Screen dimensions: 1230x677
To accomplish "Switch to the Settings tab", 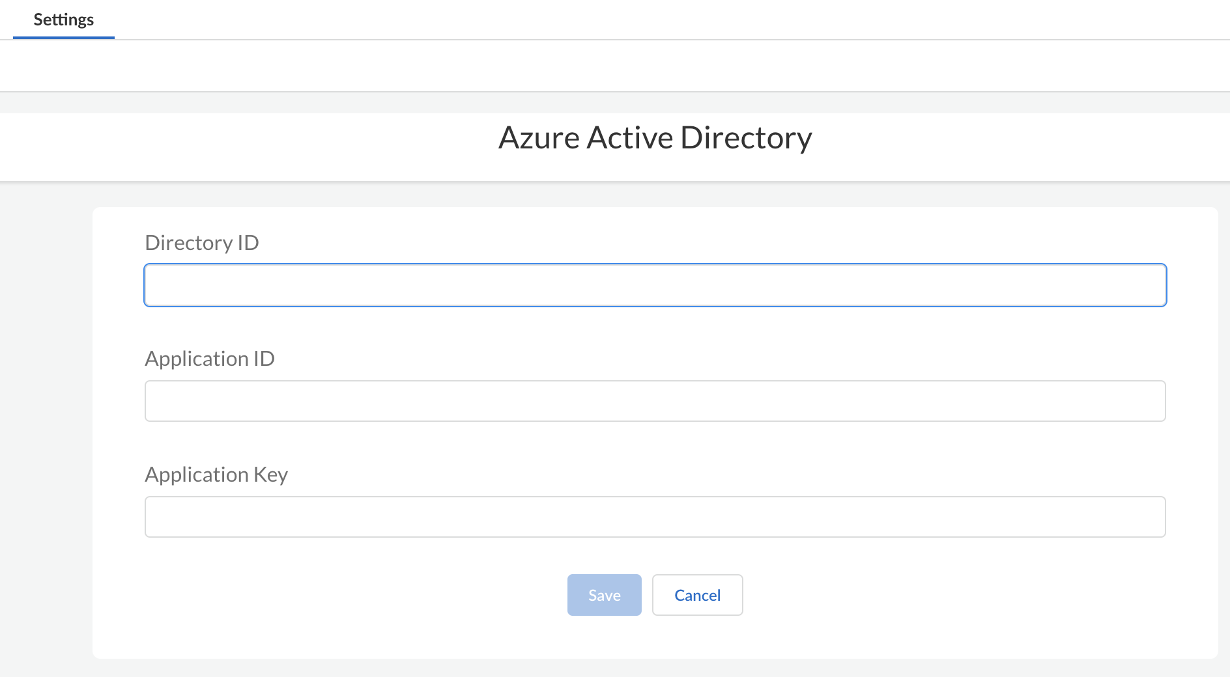I will point(63,20).
